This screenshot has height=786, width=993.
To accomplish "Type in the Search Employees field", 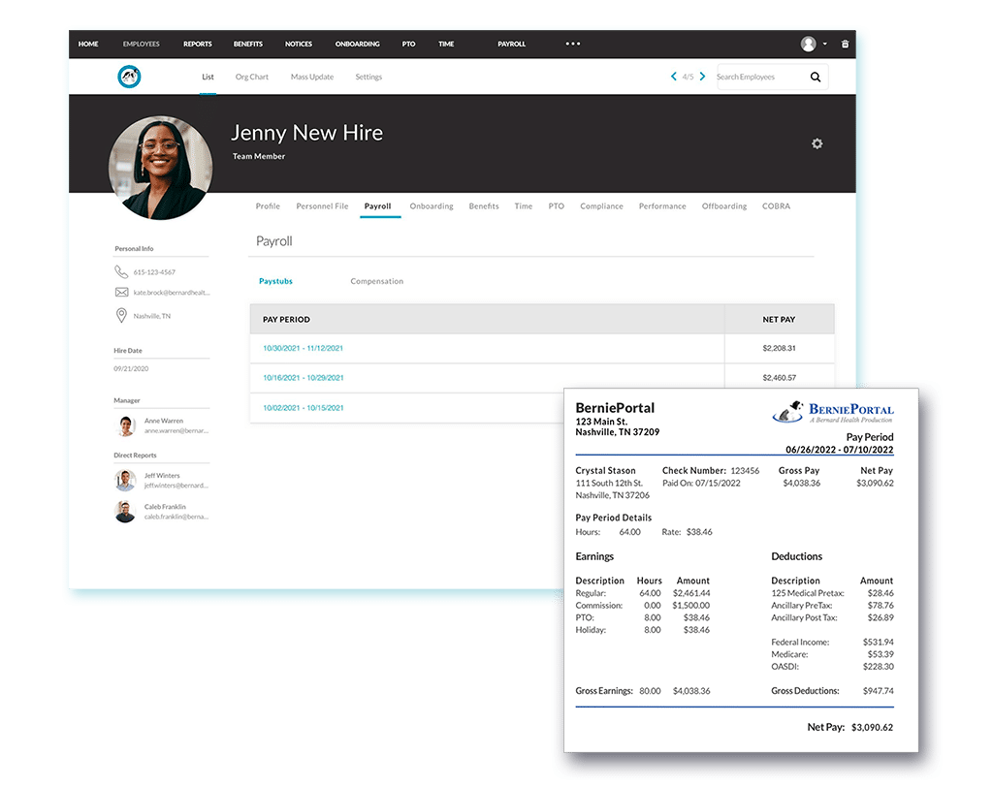I will [x=758, y=78].
